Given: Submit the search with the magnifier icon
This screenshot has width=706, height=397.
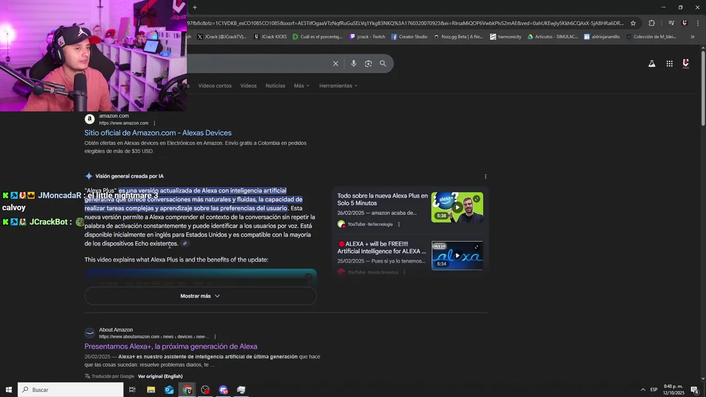Looking at the screenshot, I should coord(383,63).
